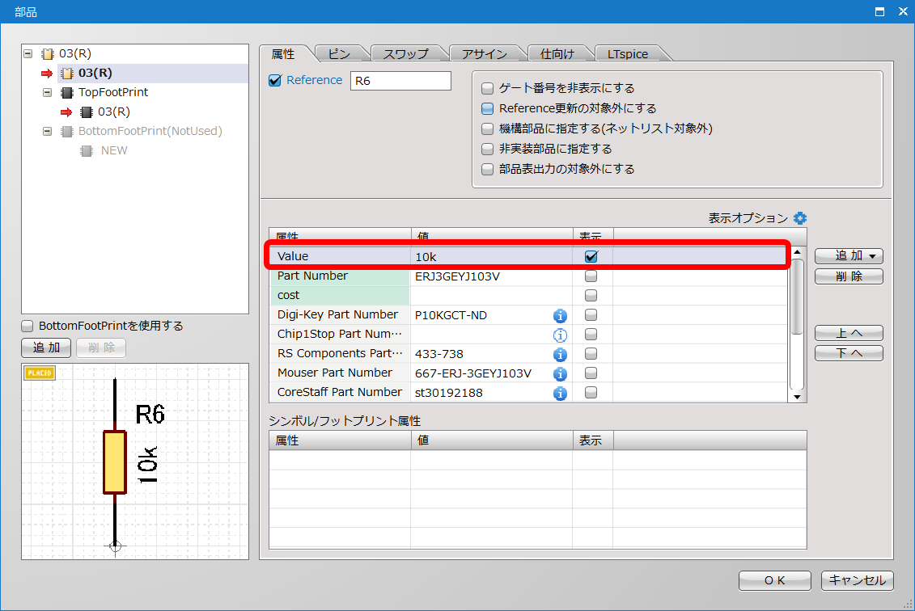Open the LTspice tab

(628, 54)
